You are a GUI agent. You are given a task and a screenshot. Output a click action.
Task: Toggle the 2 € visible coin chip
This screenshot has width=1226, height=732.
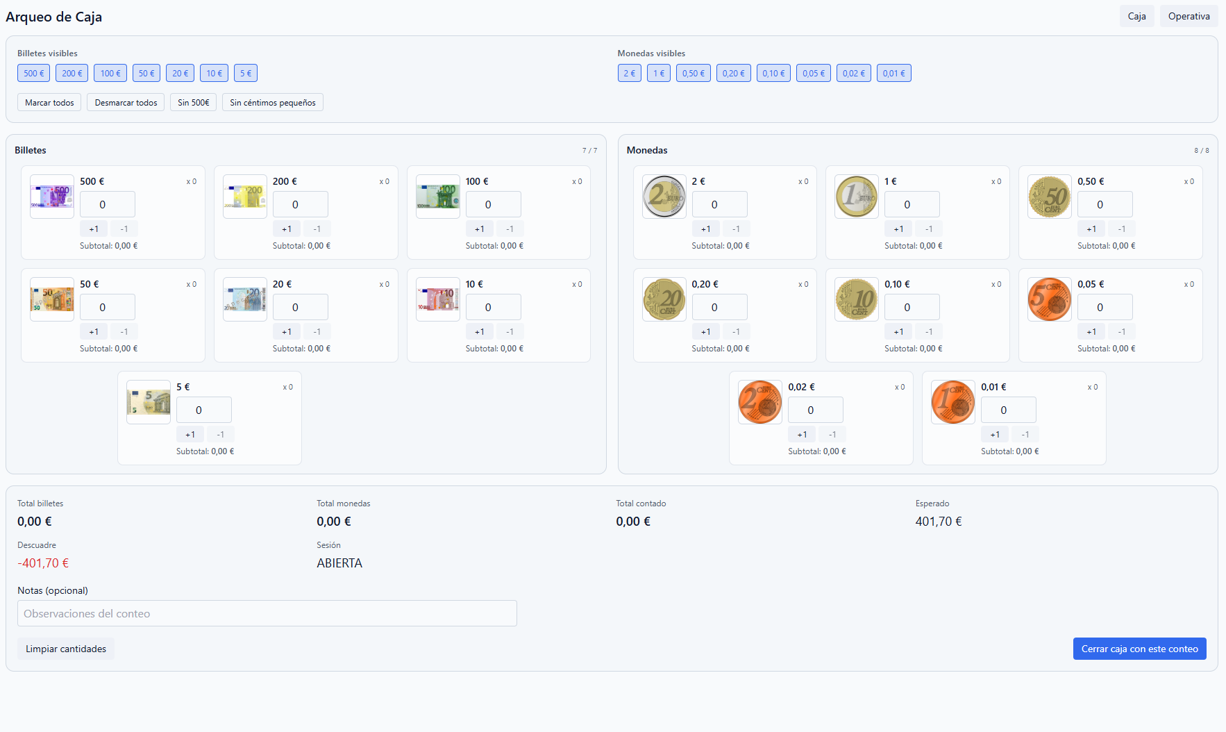pyautogui.click(x=629, y=73)
